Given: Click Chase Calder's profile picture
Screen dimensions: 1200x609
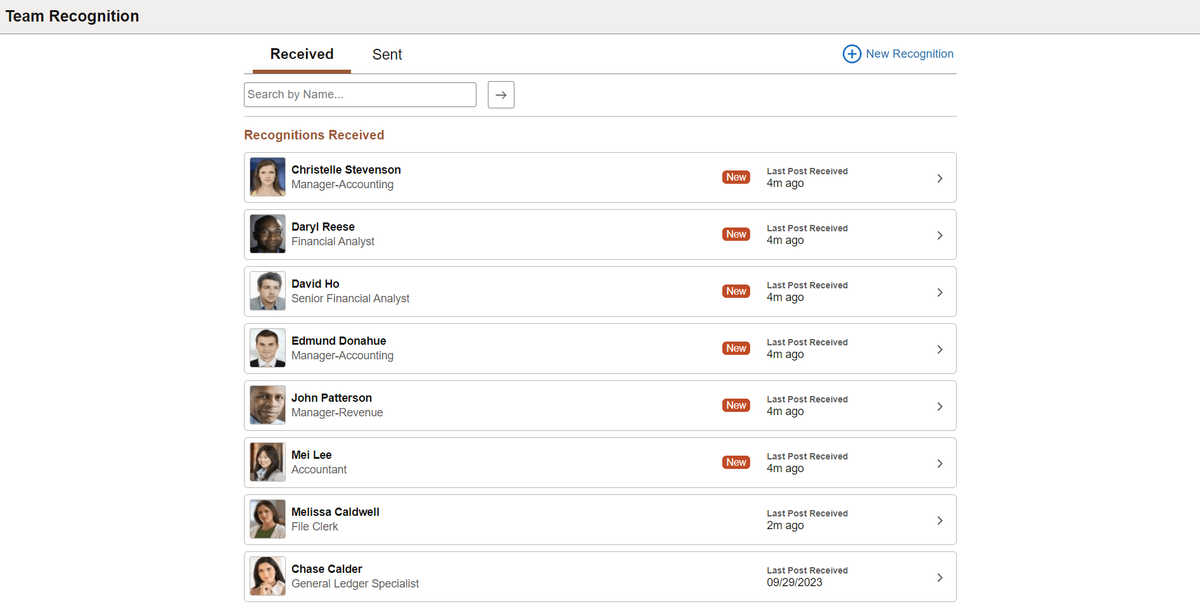Looking at the screenshot, I should pyautogui.click(x=267, y=576).
